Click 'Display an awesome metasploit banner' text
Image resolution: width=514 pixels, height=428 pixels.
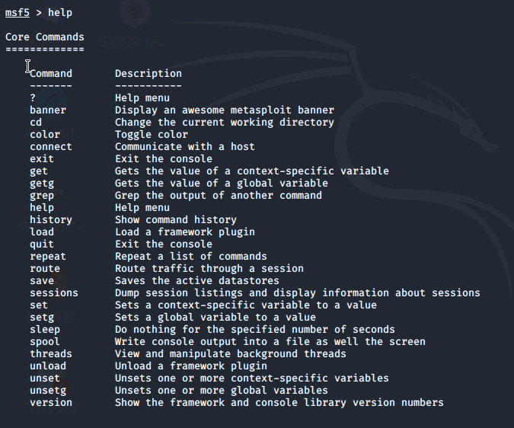[225, 110]
